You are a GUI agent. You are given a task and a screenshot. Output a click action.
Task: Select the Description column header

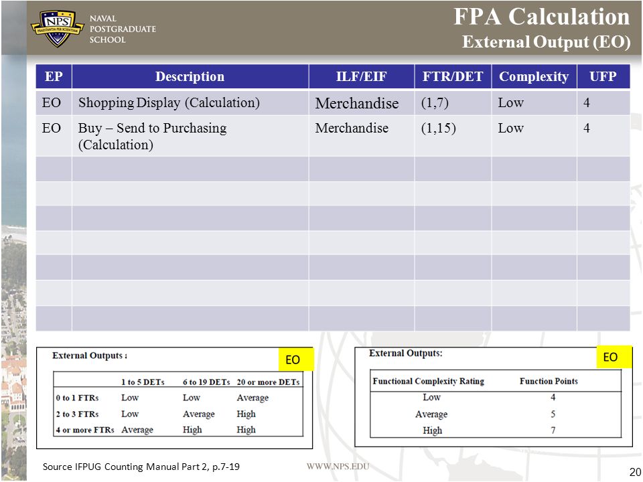click(x=190, y=76)
